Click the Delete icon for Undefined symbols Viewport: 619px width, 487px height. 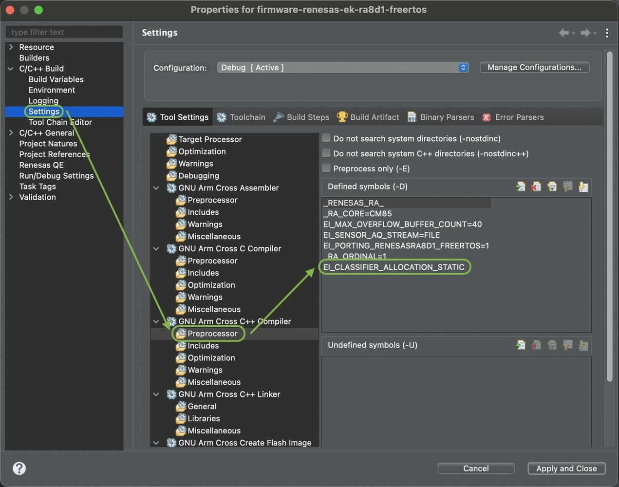click(536, 345)
